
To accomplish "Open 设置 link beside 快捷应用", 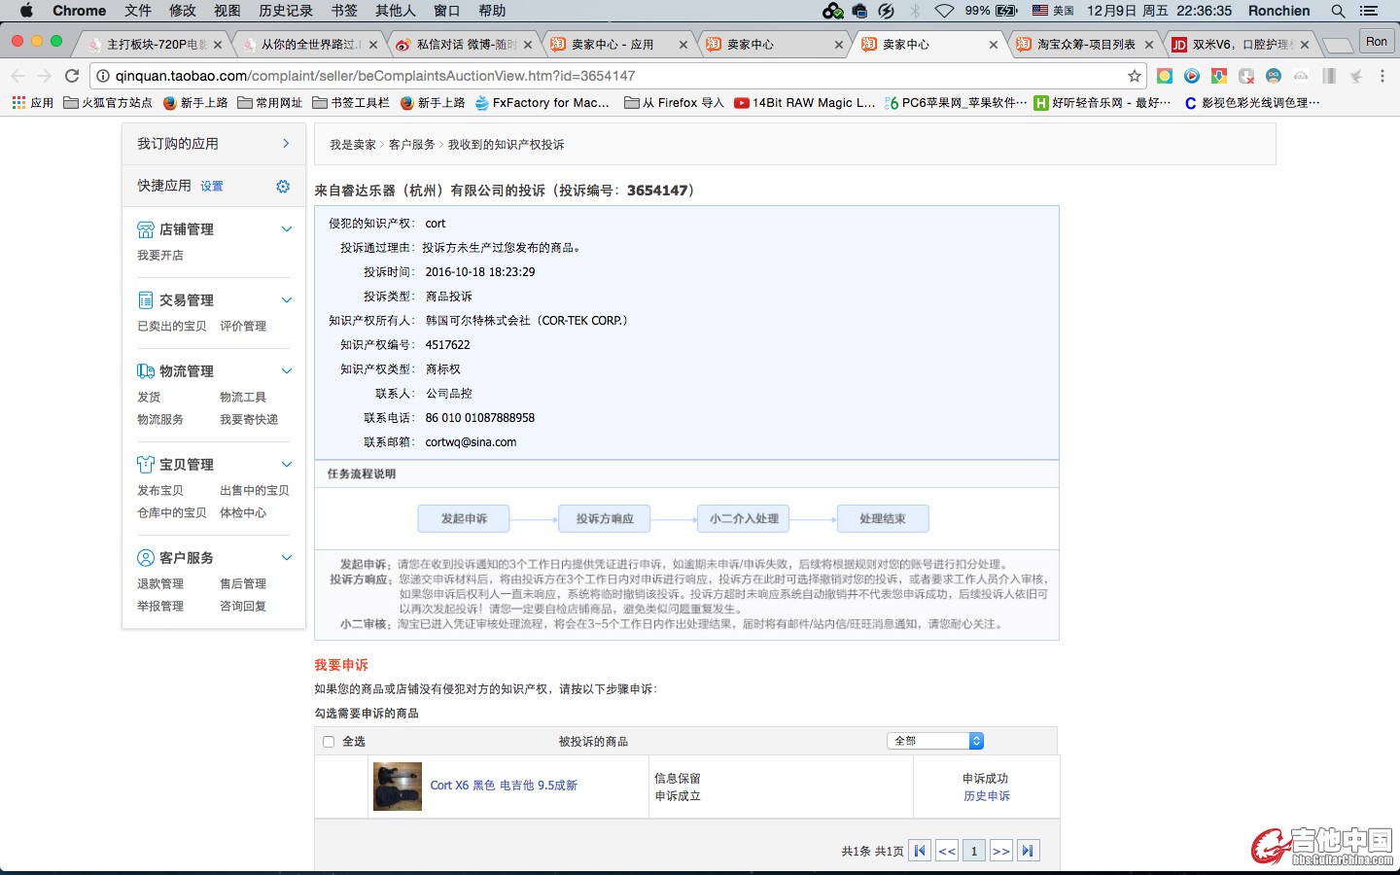I will tap(212, 187).
